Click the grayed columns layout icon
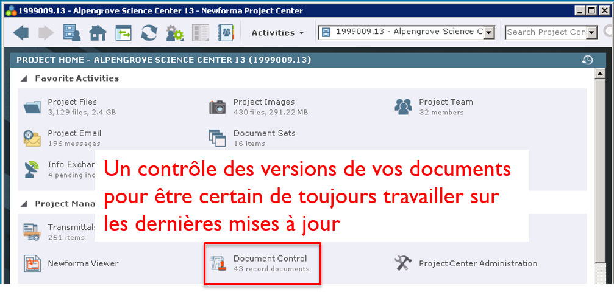Screen dimensions: 614x292 [x=200, y=33]
